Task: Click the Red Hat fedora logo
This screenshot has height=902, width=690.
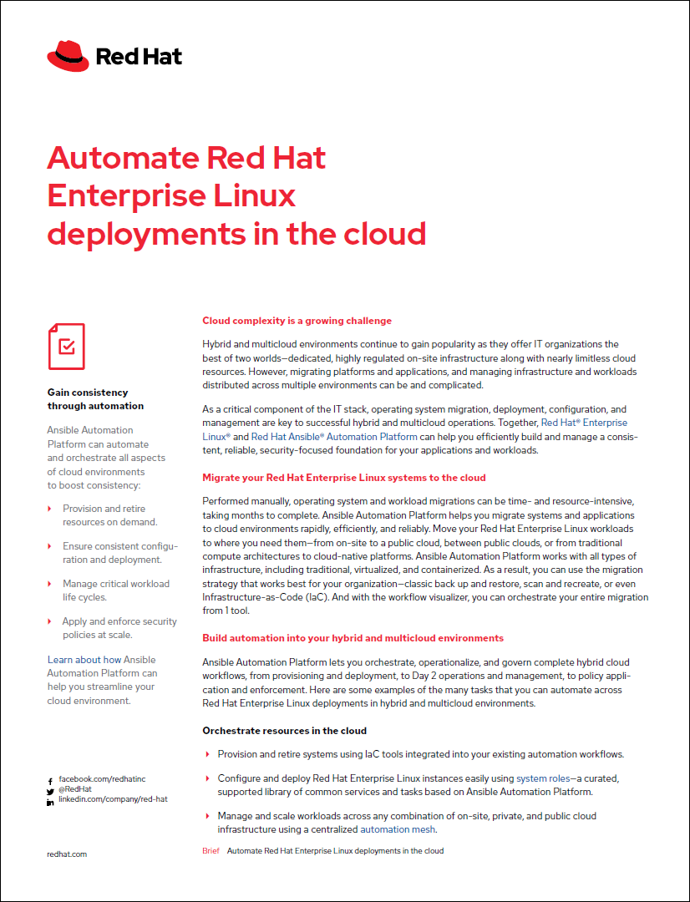Action: coord(68,56)
